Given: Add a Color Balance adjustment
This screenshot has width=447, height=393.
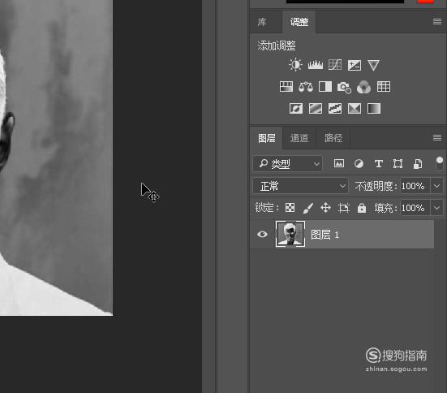Looking at the screenshot, I should (306, 87).
